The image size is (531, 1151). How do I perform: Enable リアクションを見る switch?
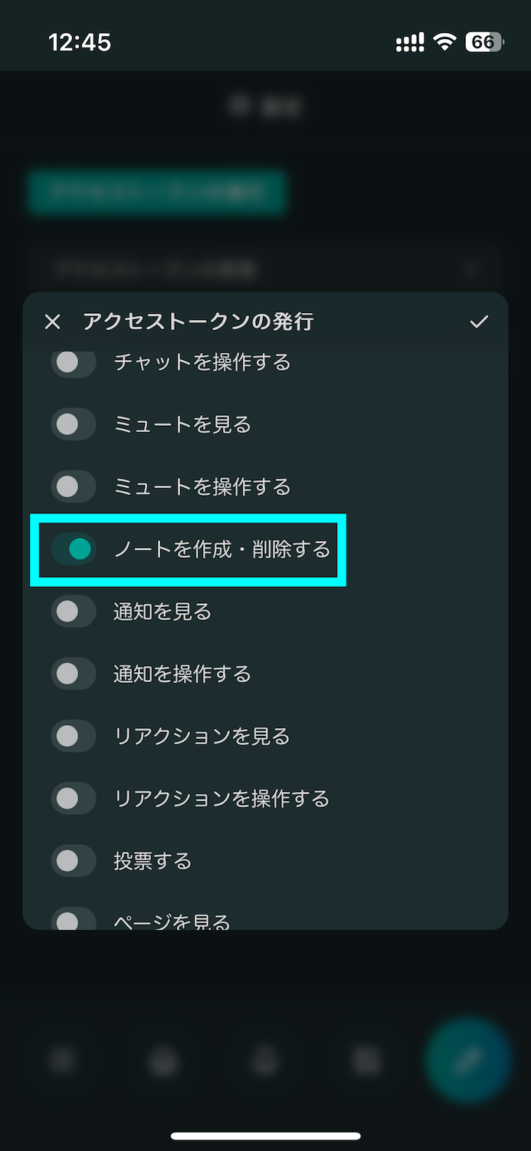[x=74, y=737]
